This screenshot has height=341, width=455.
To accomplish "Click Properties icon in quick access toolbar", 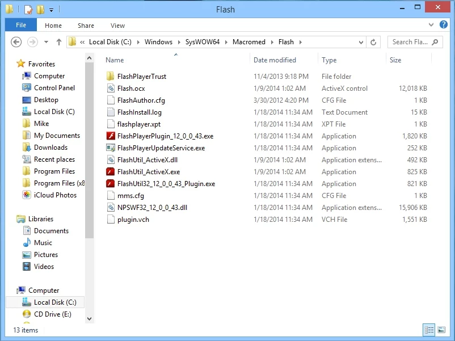I will coord(28,10).
